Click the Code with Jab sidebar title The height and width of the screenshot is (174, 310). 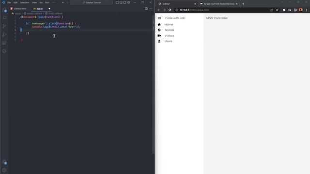click(175, 18)
